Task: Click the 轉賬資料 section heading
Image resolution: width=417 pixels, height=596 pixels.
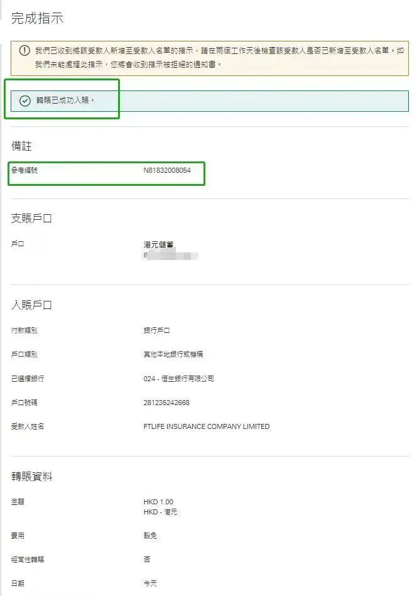Action: point(31,476)
